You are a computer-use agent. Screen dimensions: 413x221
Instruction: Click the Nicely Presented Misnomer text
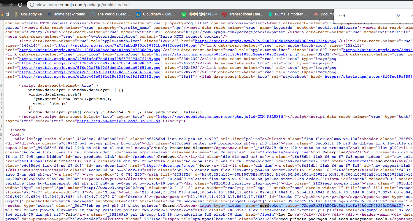pyautogui.click(x=183, y=148)
